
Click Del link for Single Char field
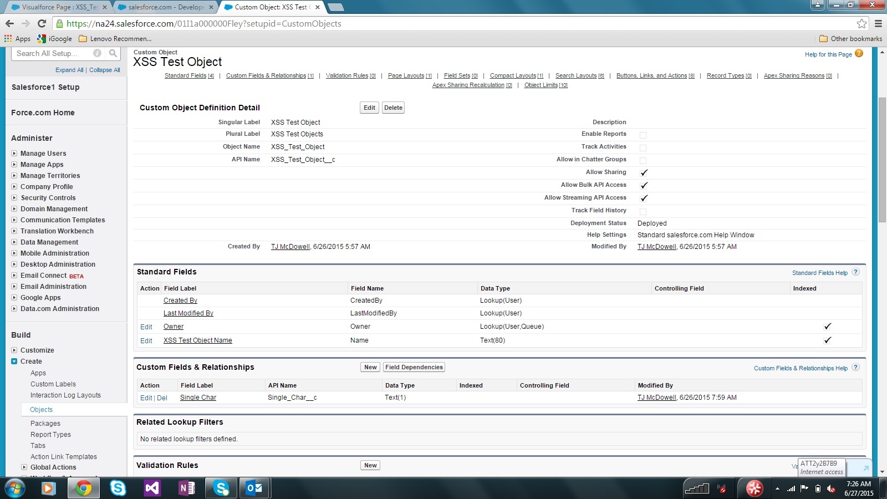(x=162, y=398)
